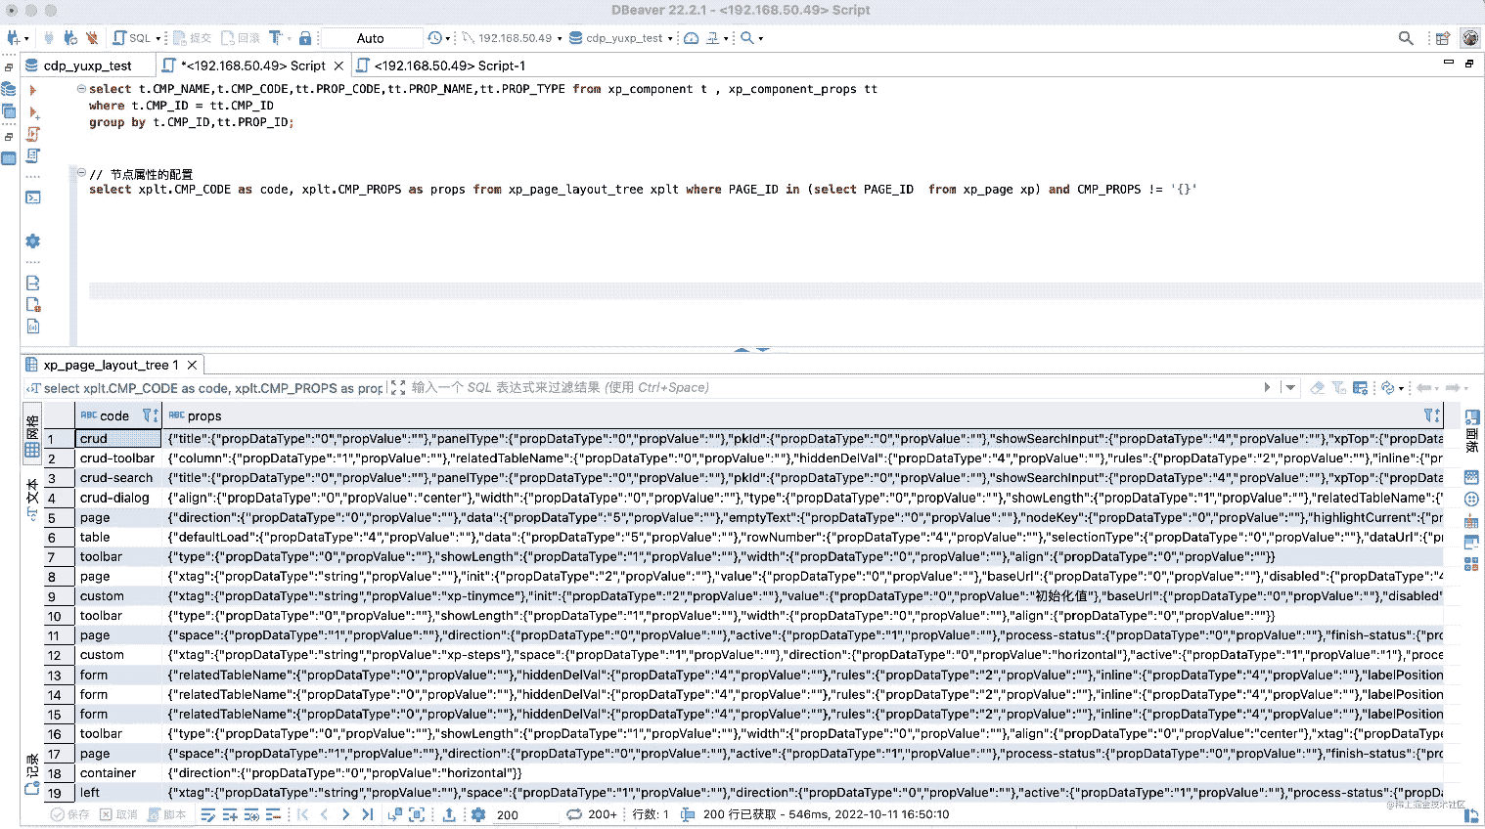Select cell table in row 6
Image resolution: width=1485 pixels, height=829 pixels.
[117, 537]
